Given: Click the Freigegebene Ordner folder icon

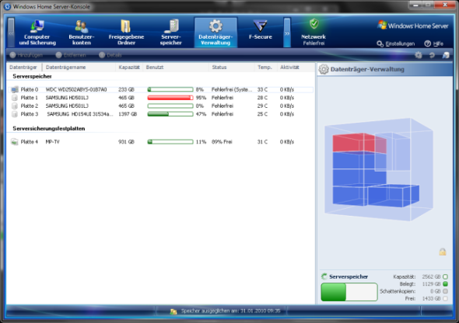Looking at the screenshot, I should pos(126,26).
